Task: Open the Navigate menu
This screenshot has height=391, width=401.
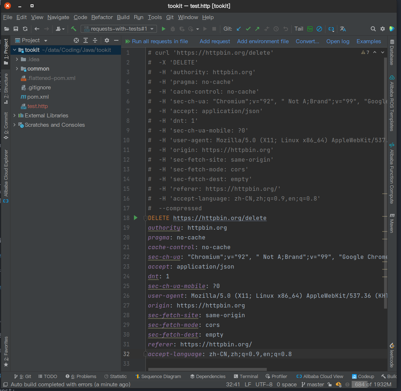Action: [x=58, y=17]
